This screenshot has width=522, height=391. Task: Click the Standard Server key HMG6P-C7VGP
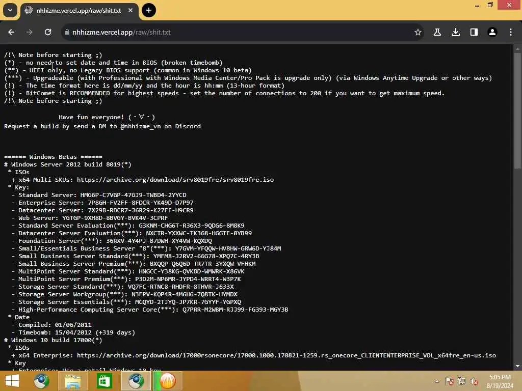[x=133, y=195]
